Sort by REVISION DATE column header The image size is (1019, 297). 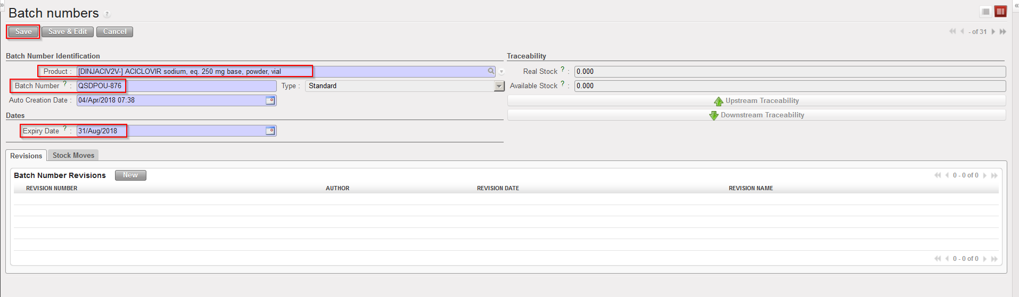click(498, 189)
